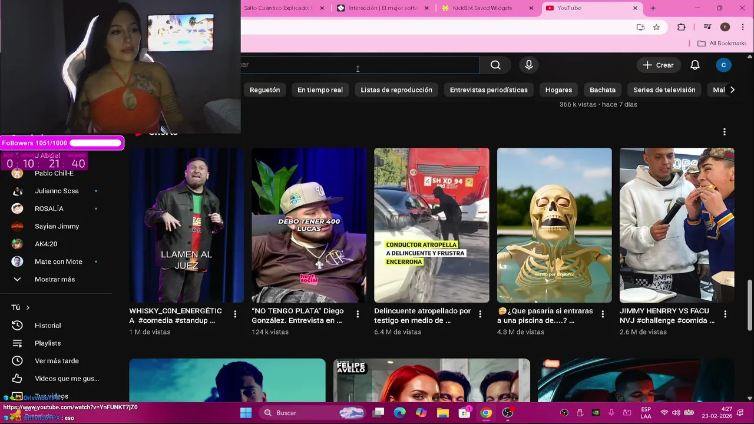This screenshot has height=424, width=754.
Task: Activate voice search microphone icon
Action: 529,65
